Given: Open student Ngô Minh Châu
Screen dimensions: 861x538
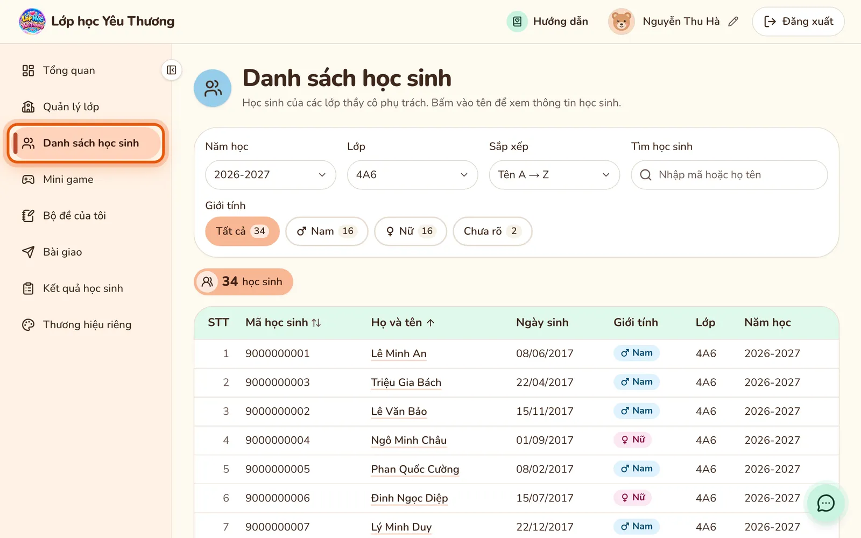Looking at the screenshot, I should 409,441.
